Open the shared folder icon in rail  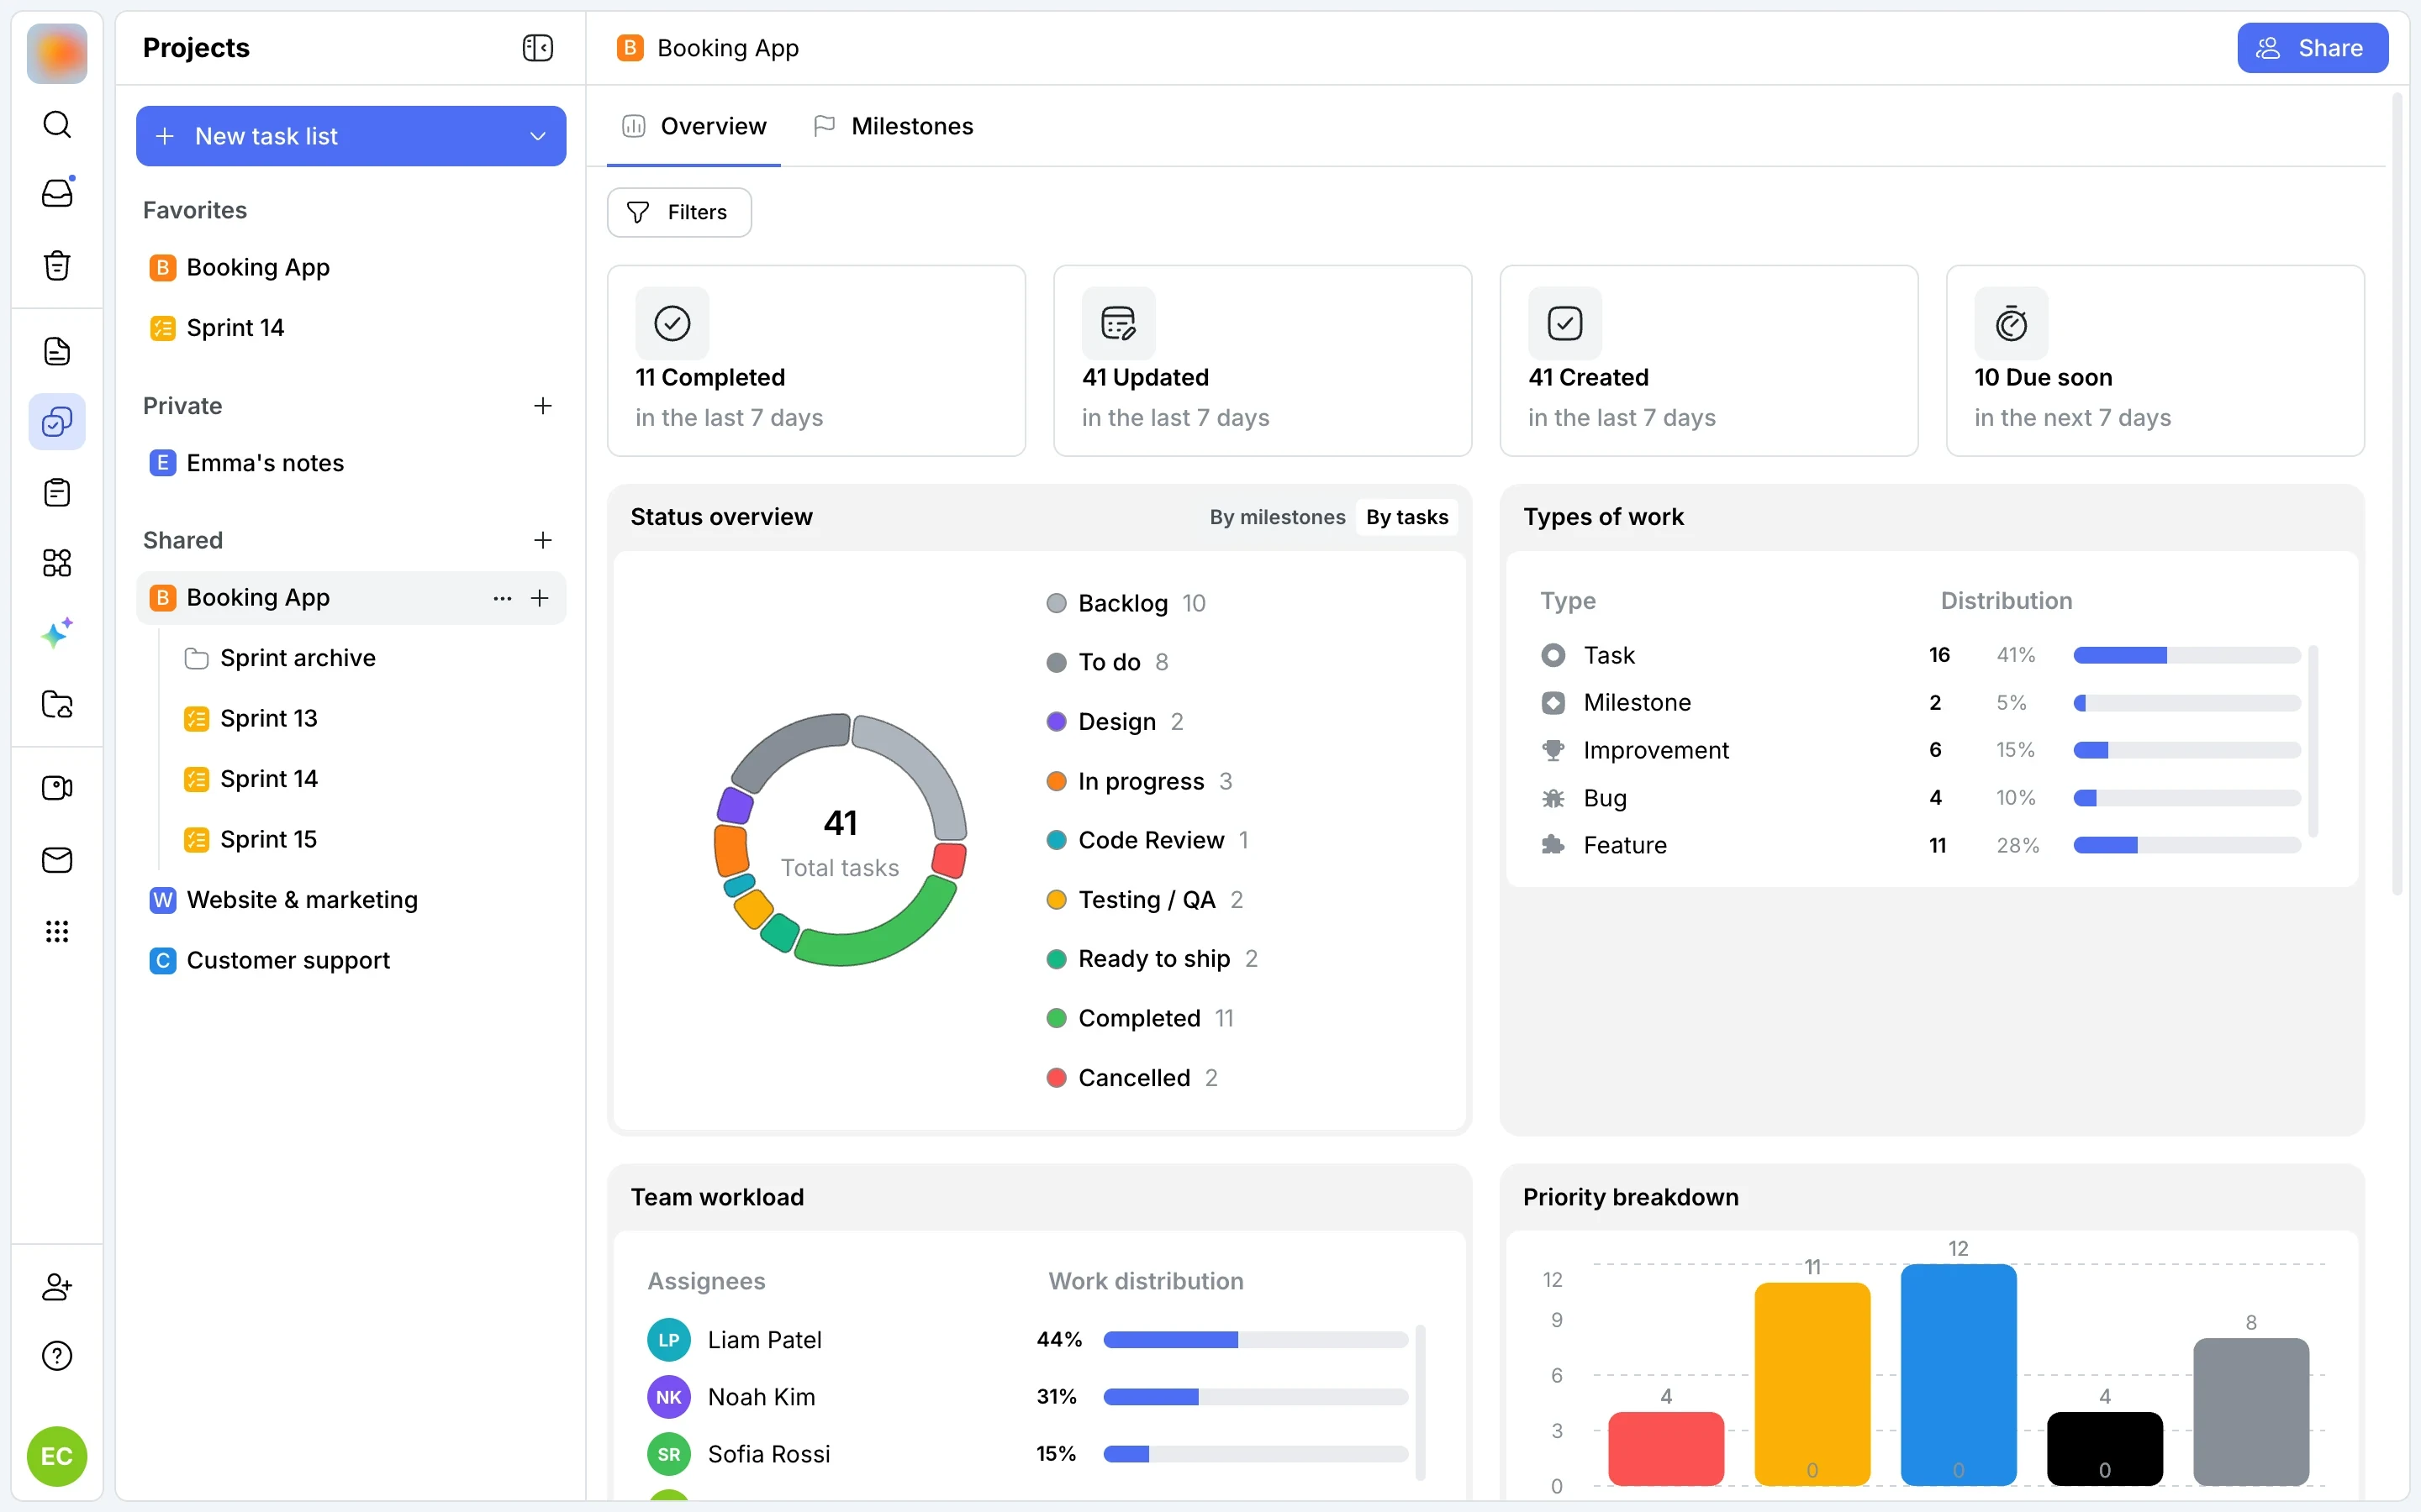point(57,704)
